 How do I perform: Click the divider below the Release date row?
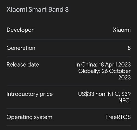click(x=68, y=86)
